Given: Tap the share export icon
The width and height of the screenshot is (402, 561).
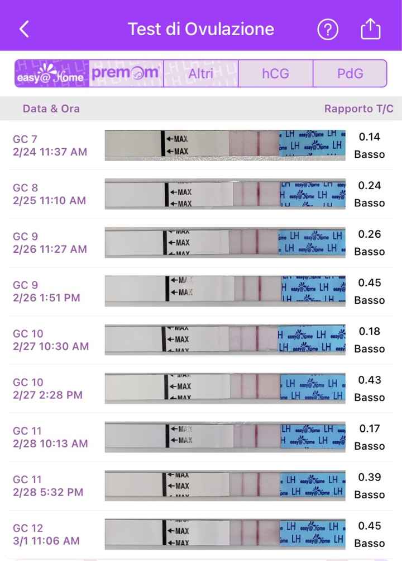Looking at the screenshot, I should click(x=371, y=30).
